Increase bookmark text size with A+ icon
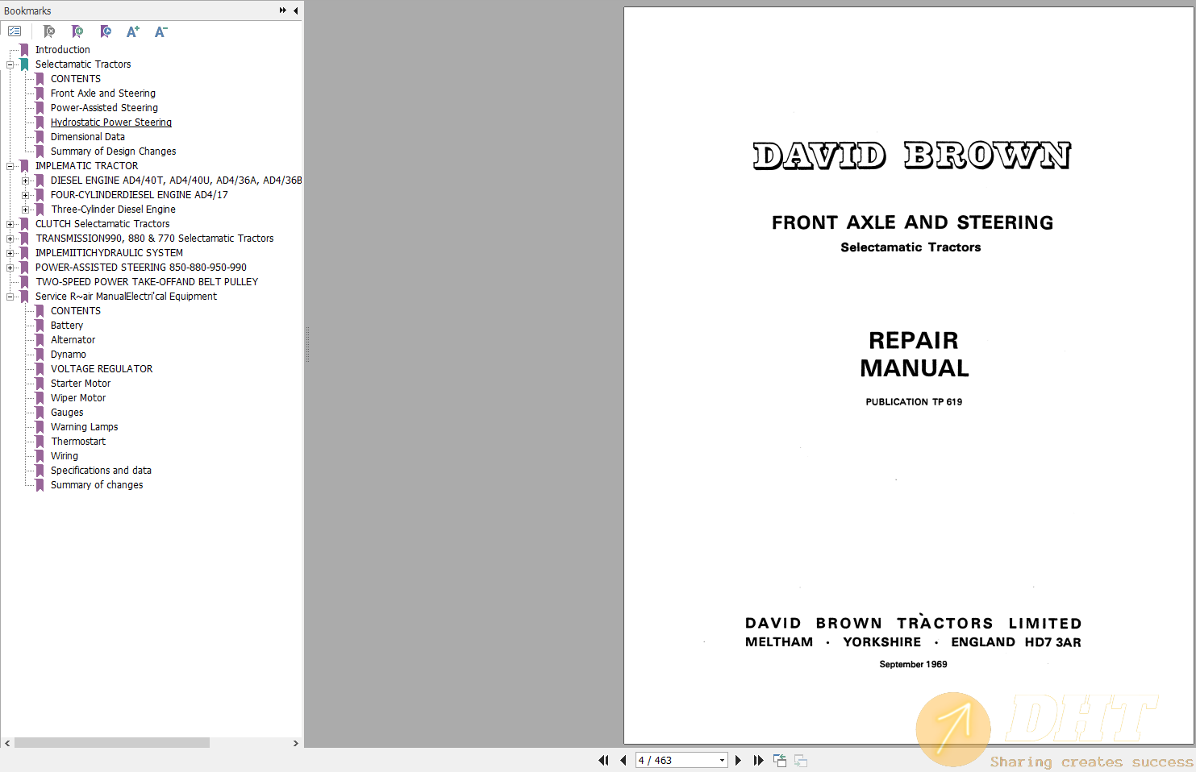The width and height of the screenshot is (1196, 772). click(x=132, y=31)
